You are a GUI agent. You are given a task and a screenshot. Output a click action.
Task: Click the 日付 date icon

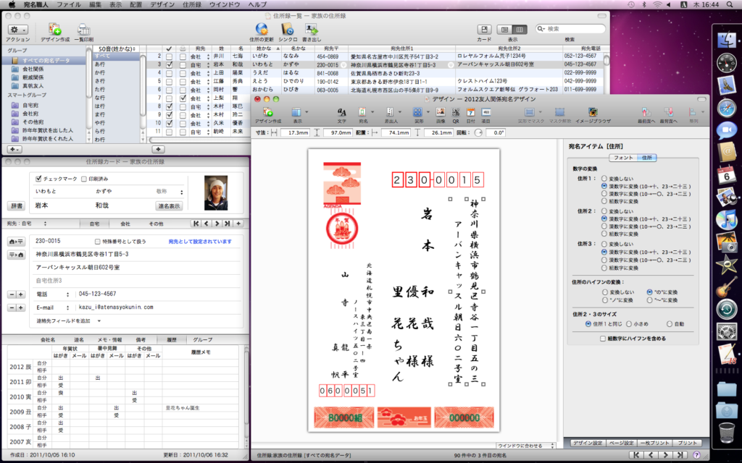[471, 113]
